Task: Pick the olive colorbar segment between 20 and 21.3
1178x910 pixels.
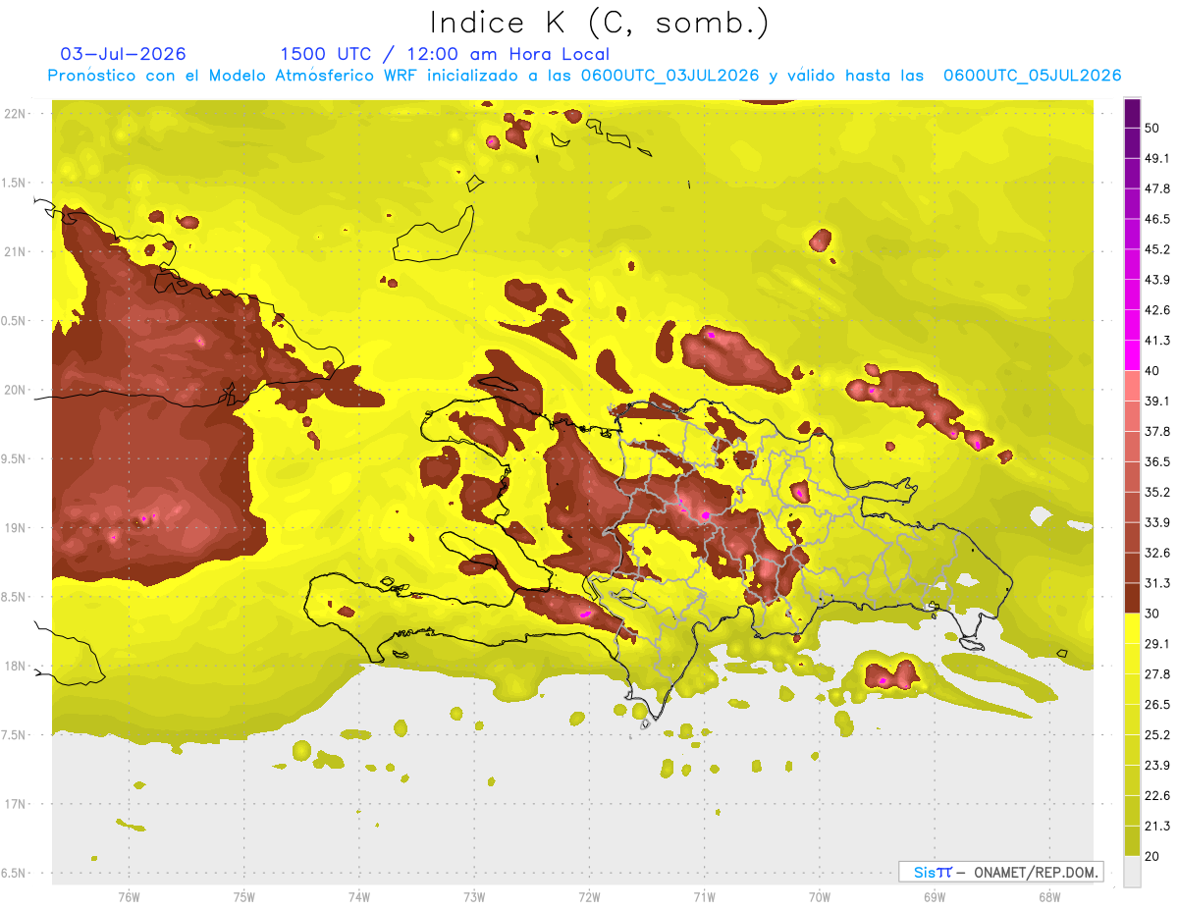Action: [1132, 840]
